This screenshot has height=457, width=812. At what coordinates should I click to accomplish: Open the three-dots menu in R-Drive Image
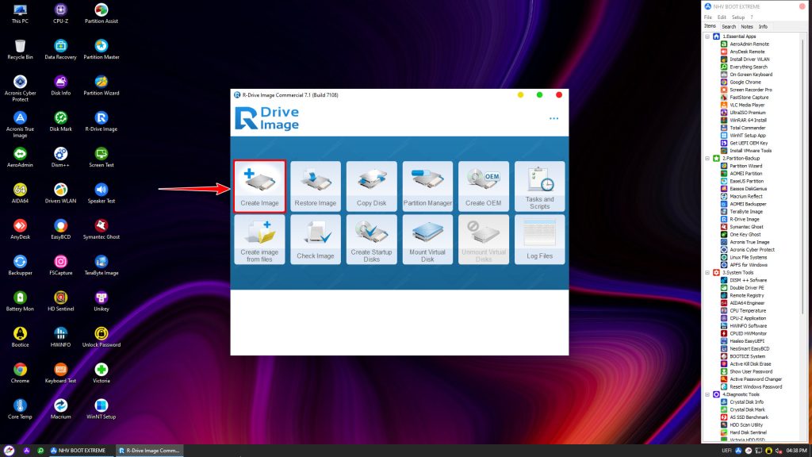coord(553,119)
